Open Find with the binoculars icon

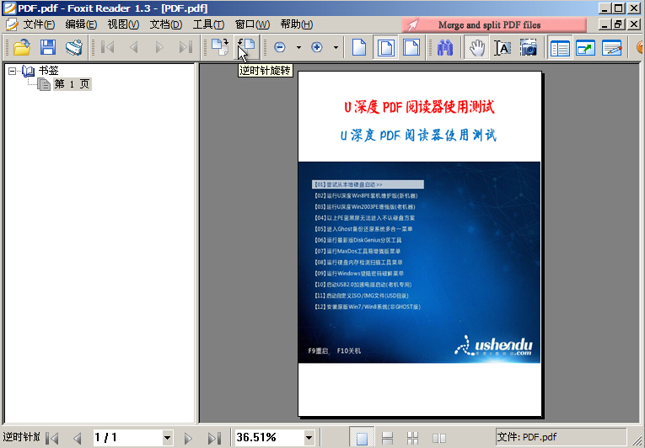pyautogui.click(x=446, y=48)
